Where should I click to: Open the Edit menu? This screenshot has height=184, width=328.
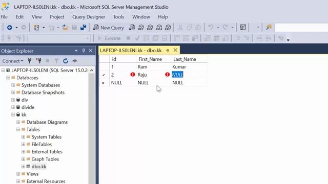click(x=19, y=17)
